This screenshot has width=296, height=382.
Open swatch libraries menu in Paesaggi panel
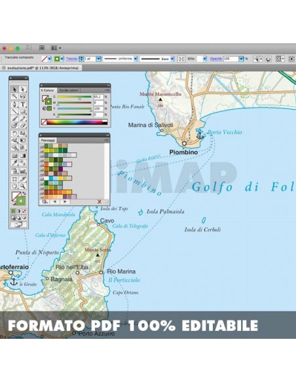click(x=45, y=201)
